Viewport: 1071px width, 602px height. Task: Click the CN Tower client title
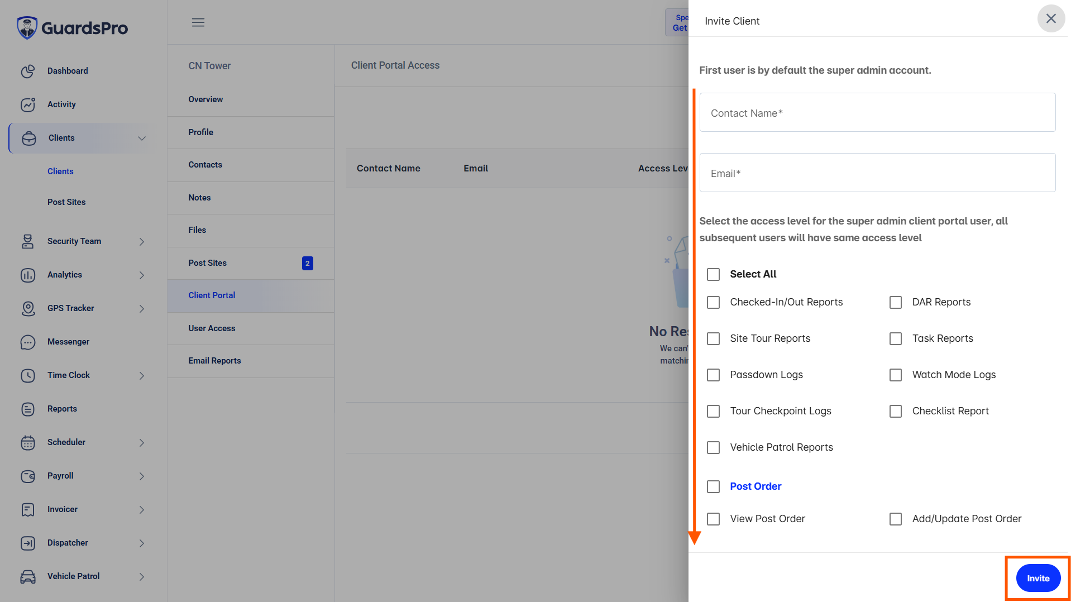[209, 66]
